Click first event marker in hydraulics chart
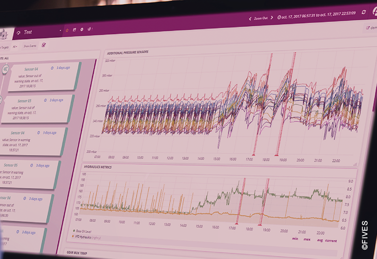Screen dimensions: 377x259 (237, 223)
